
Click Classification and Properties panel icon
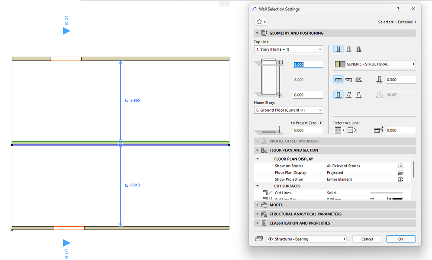click(x=264, y=223)
